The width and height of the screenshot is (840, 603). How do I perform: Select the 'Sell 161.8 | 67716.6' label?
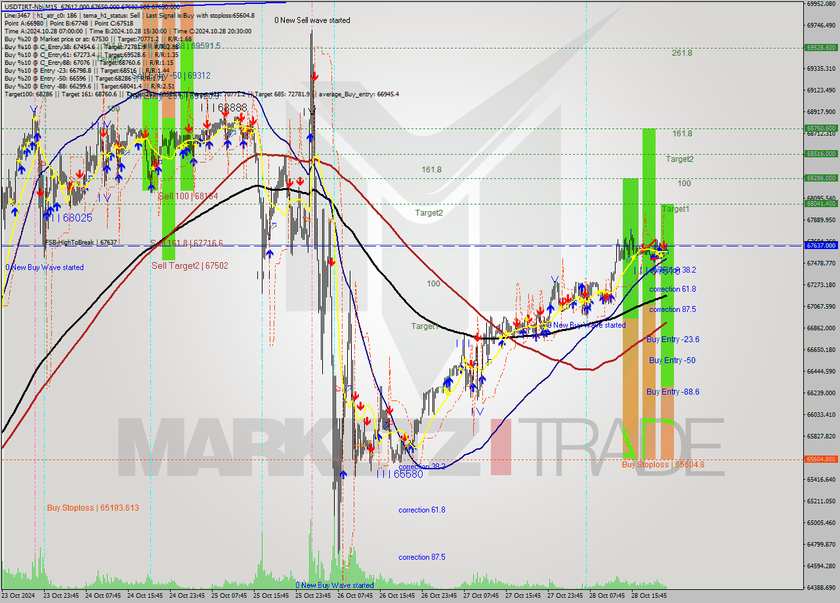(187, 243)
